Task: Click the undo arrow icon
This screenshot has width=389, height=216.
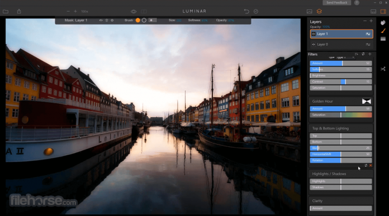Action: pyautogui.click(x=246, y=11)
